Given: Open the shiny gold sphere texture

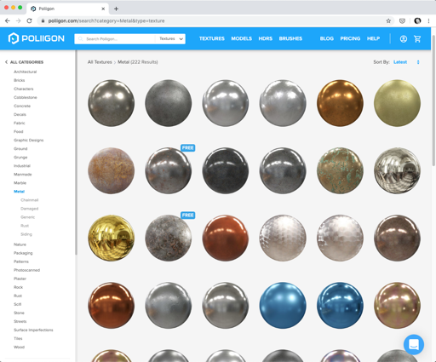Looking at the screenshot, I should pyautogui.click(x=112, y=238).
